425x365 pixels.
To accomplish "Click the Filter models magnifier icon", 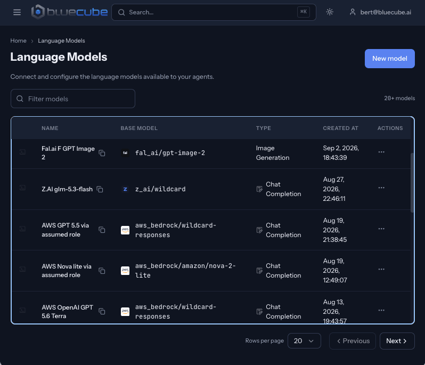I will point(20,99).
